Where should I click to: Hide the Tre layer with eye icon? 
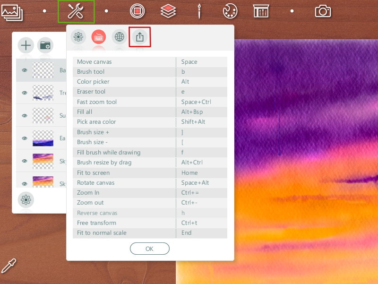point(25,93)
